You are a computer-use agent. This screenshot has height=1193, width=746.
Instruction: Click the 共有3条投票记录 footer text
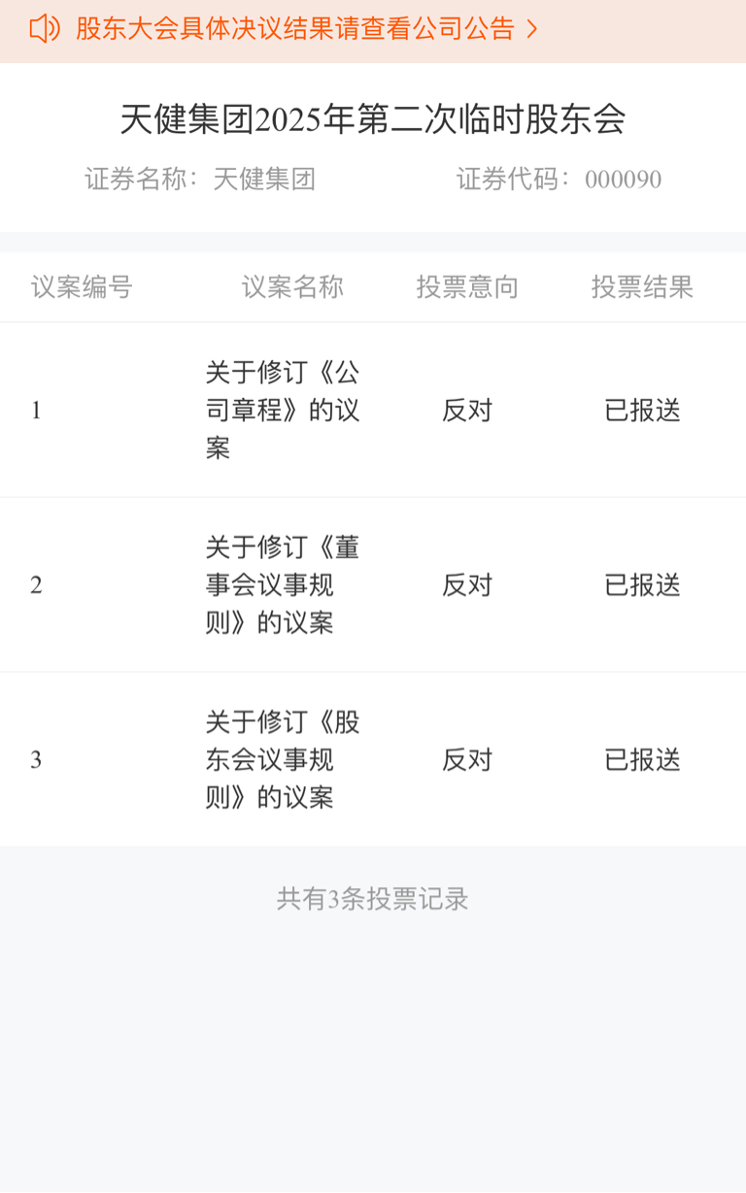[373, 899]
